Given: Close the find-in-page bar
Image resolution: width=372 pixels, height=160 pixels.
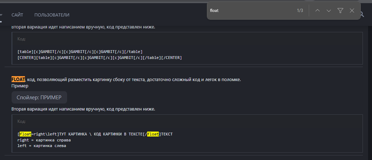Looking at the screenshot, I should tap(352, 11).
